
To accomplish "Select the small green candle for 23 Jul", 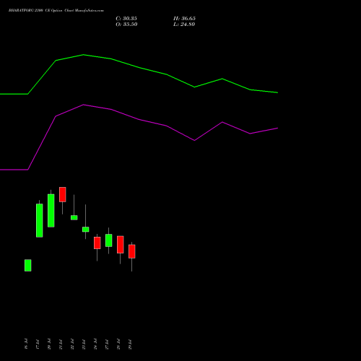I will pyautogui.click(x=86, y=230).
